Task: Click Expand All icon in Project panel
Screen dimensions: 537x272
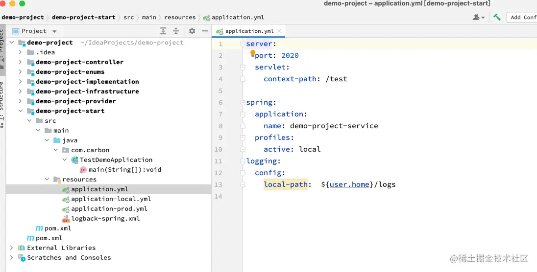Action: (x=164, y=31)
